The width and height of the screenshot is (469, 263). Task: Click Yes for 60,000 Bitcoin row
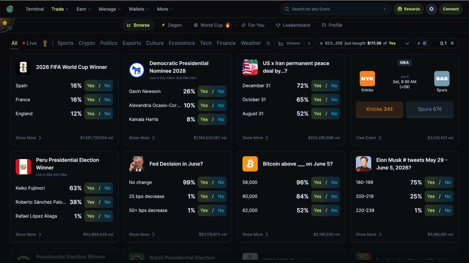[x=318, y=196]
